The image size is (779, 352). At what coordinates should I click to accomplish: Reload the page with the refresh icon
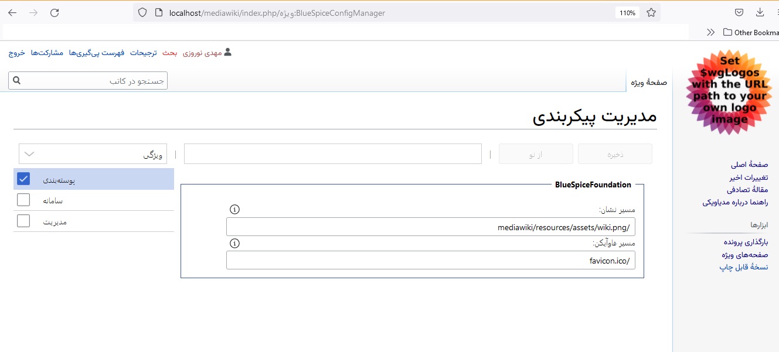(55, 12)
